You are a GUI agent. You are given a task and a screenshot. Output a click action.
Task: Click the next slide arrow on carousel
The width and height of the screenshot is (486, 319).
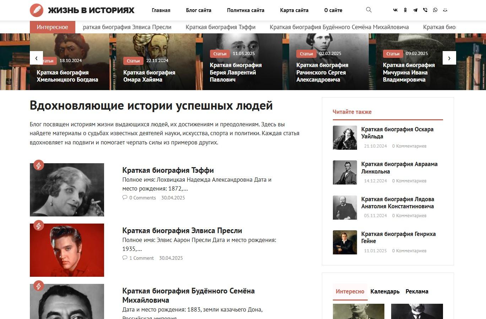[x=449, y=58]
